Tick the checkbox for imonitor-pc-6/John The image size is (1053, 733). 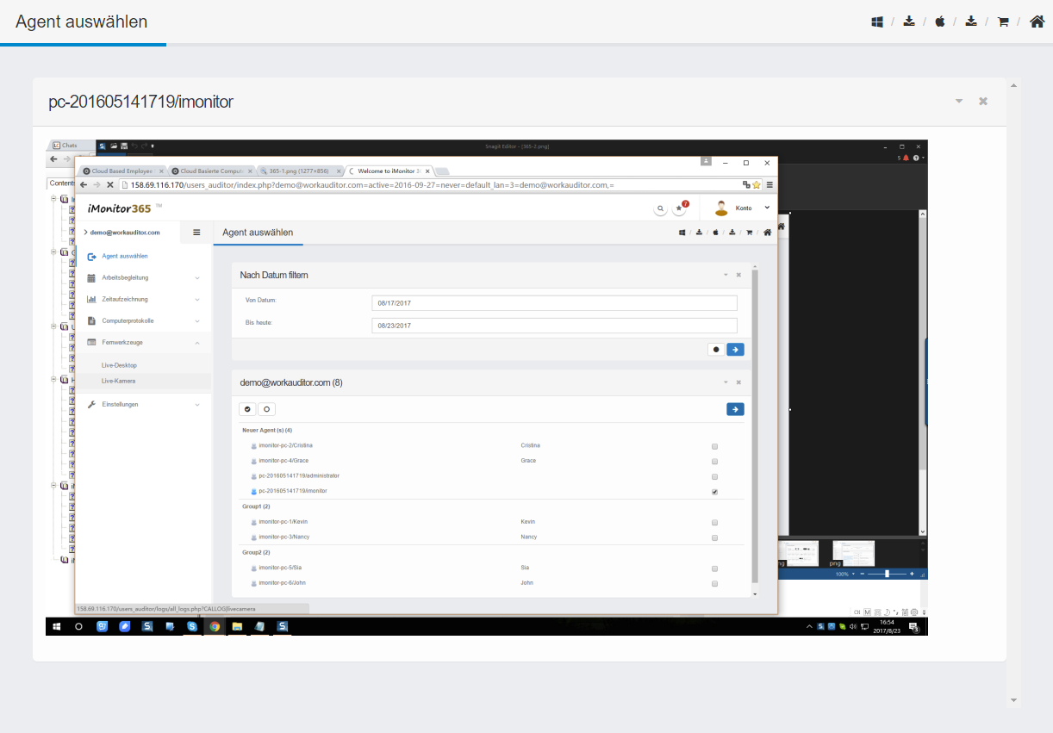click(714, 584)
